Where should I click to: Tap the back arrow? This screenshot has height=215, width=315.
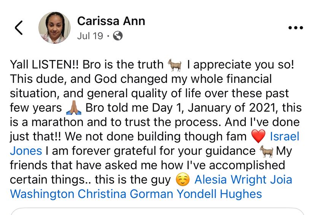[19, 28]
